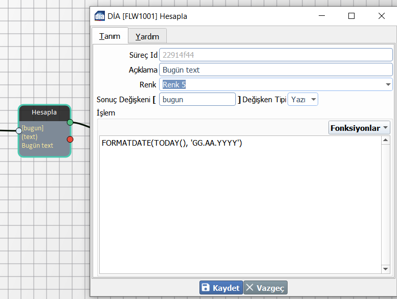
Task: Maximize the Hesapla dialog window
Action: click(351, 16)
